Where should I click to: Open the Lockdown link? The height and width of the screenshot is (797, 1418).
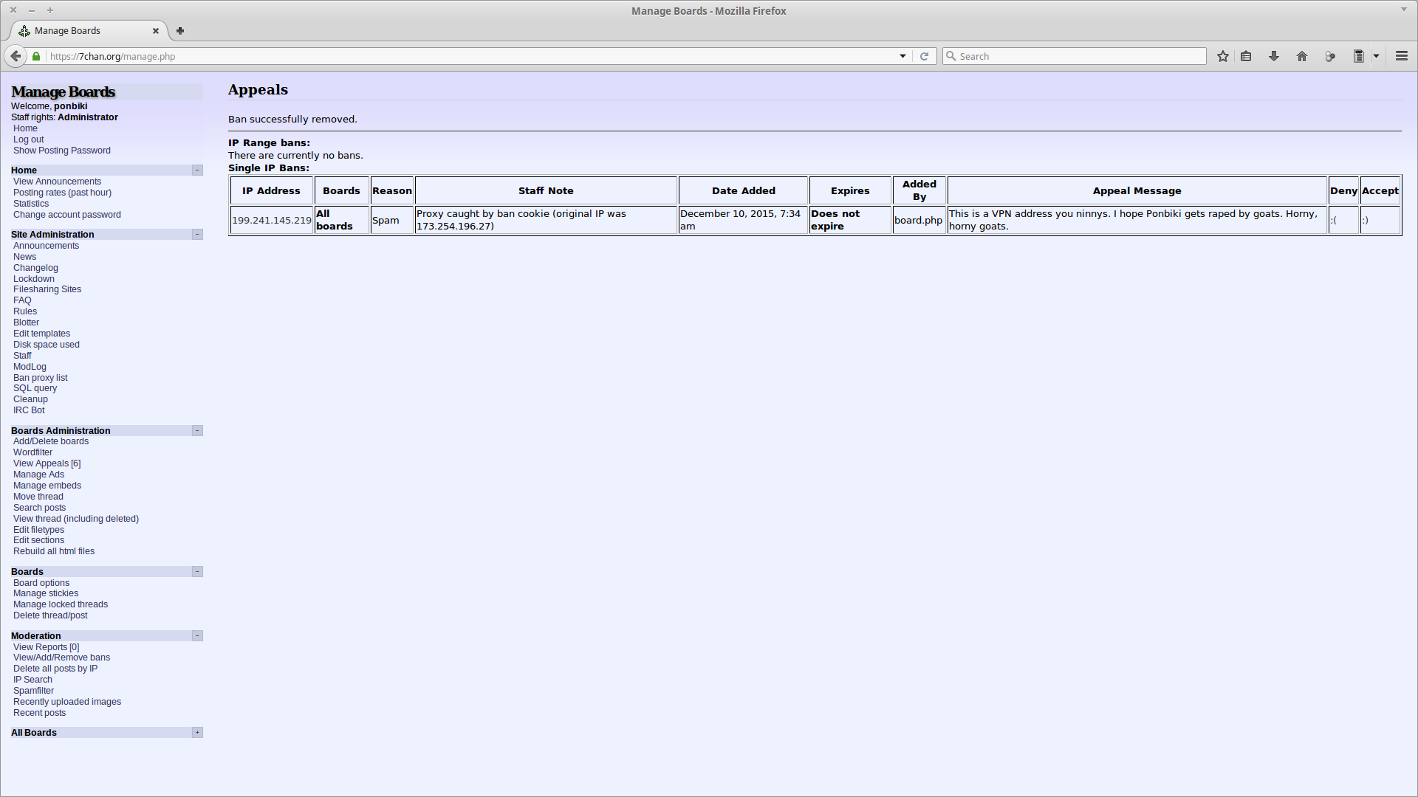(34, 279)
